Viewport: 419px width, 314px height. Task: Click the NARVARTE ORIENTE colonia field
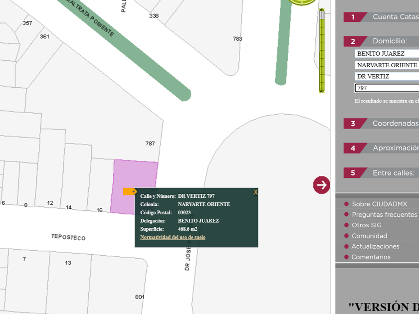pos(387,65)
